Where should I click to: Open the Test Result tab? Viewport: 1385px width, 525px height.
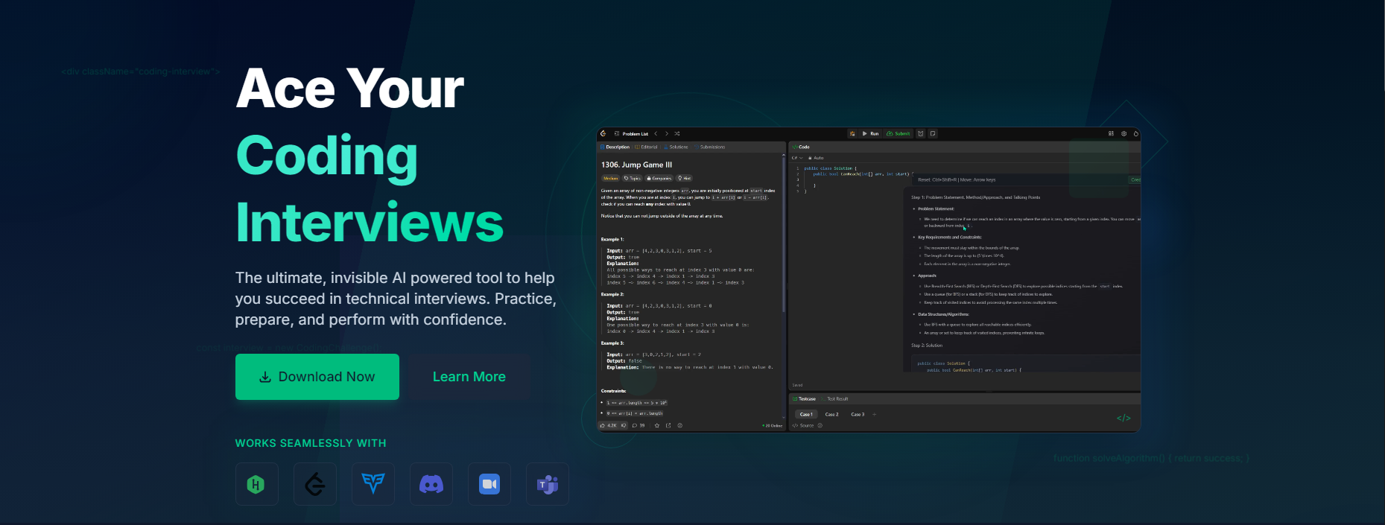pyautogui.click(x=837, y=399)
